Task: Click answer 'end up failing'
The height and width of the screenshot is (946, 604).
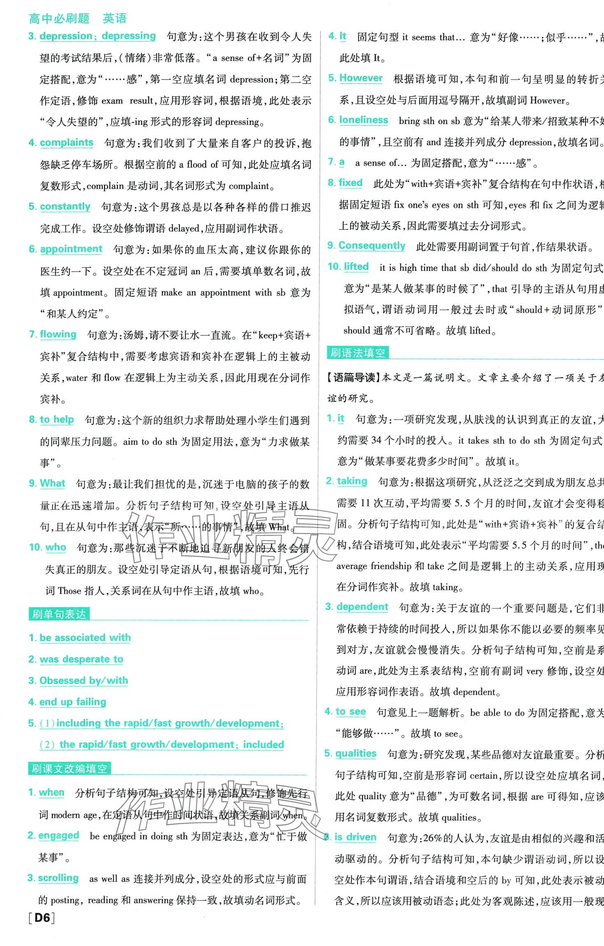Action: pos(73,702)
